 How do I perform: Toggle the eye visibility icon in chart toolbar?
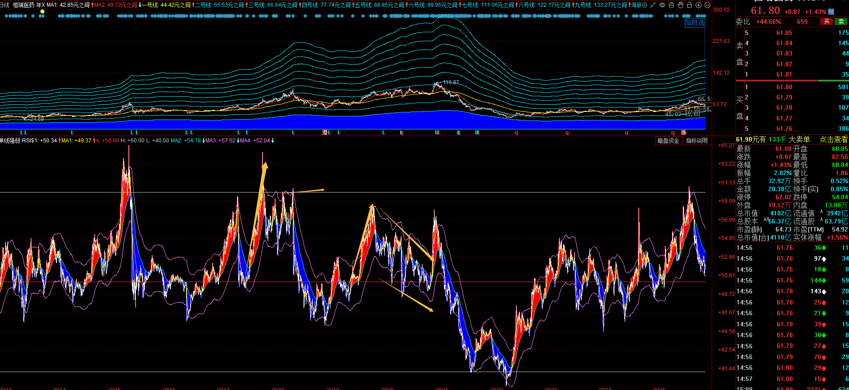(x=662, y=5)
